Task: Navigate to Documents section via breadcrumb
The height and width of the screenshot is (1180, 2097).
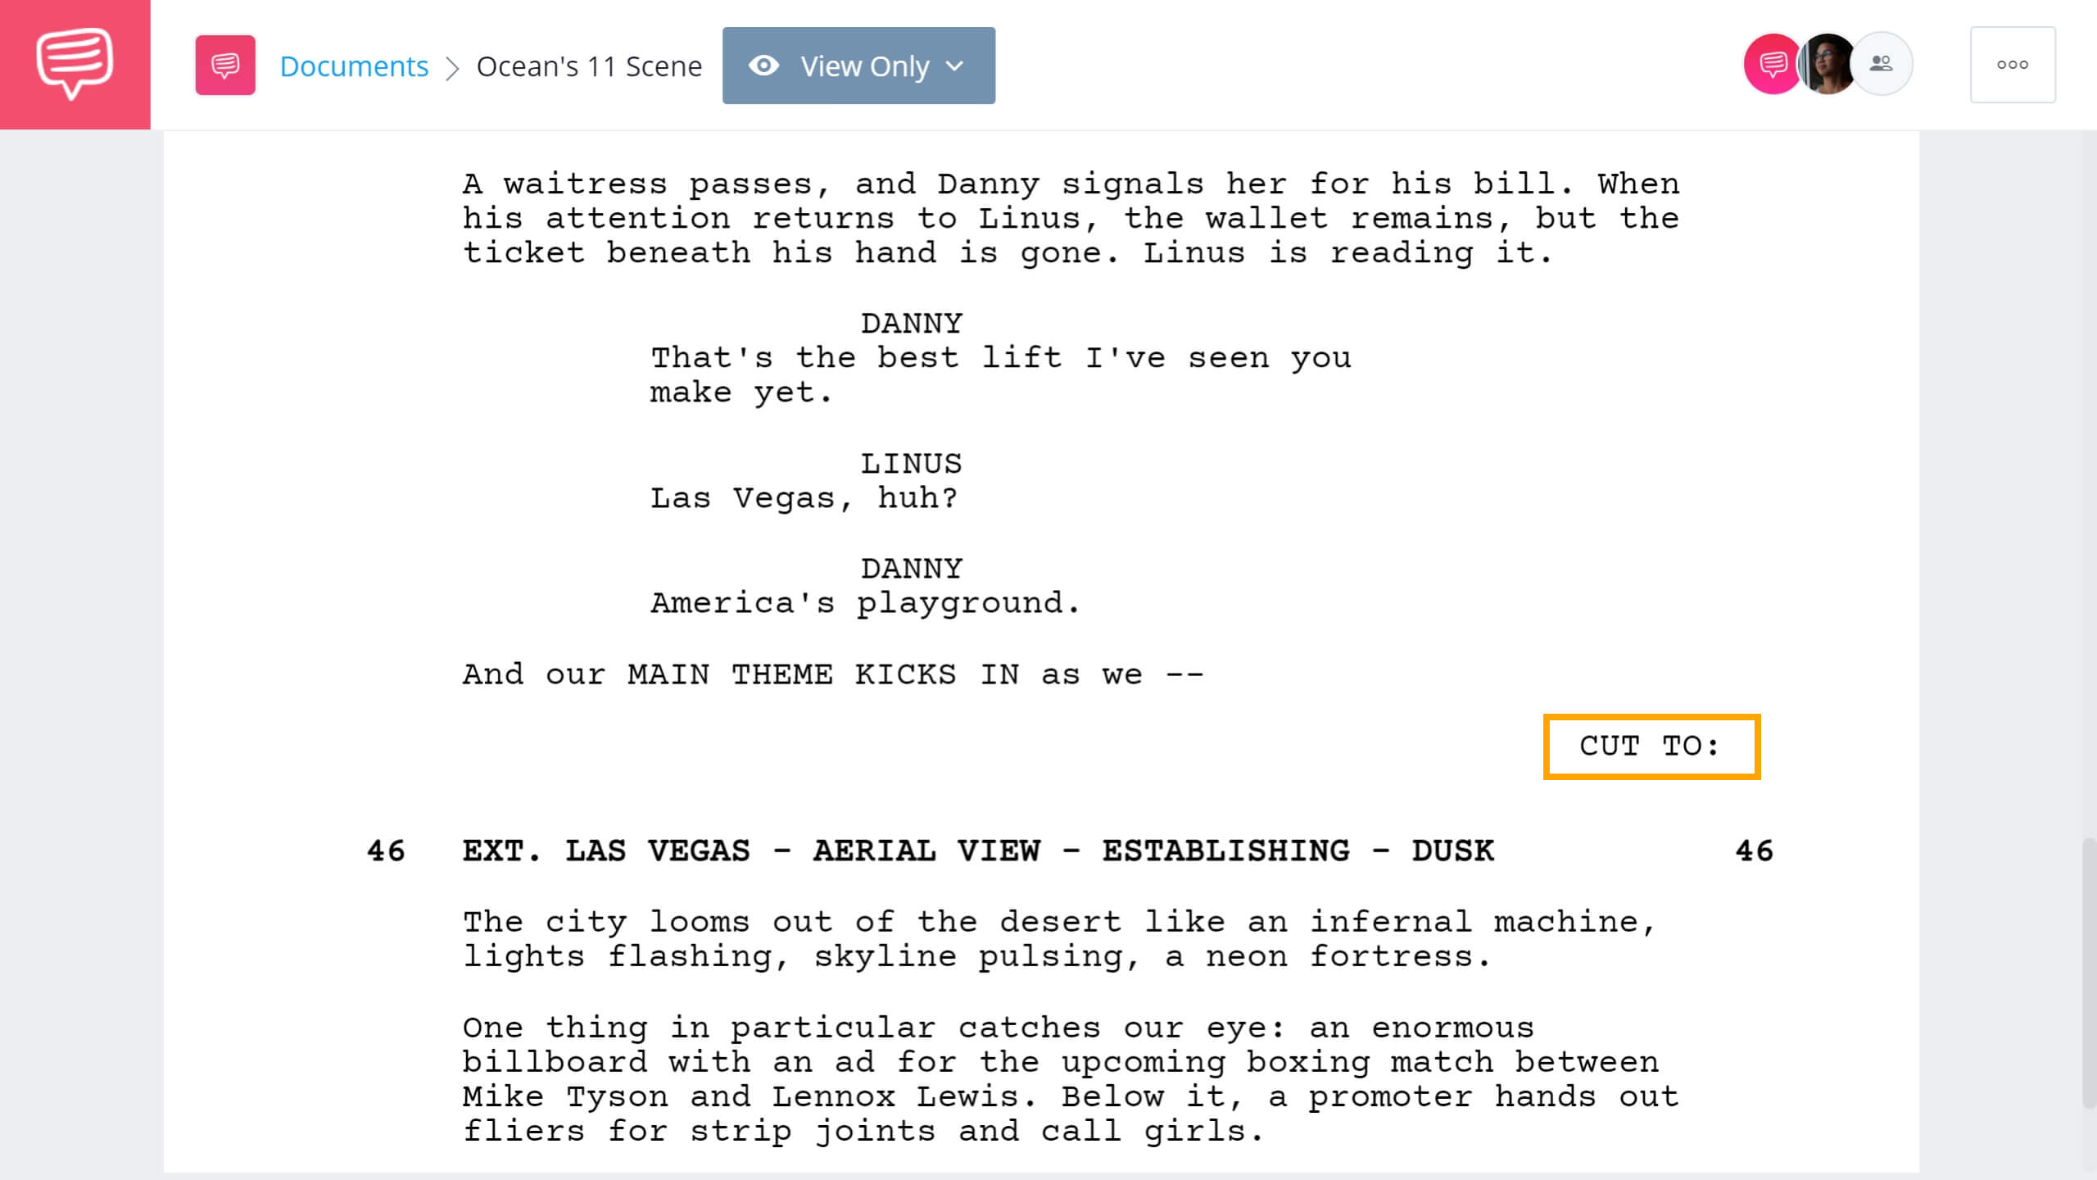Action: 353,65
